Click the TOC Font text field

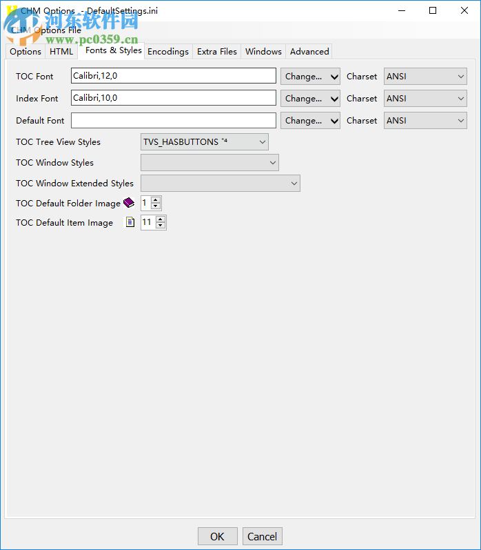[x=174, y=76]
